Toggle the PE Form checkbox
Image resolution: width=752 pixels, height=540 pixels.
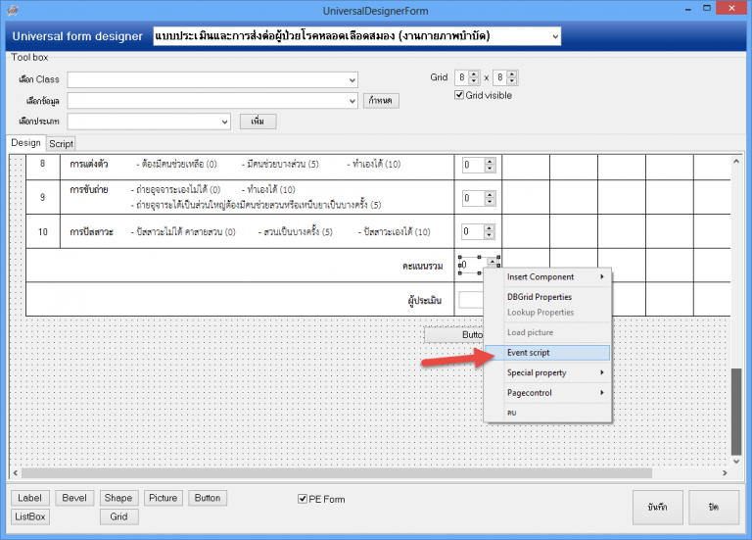(303, 499)
